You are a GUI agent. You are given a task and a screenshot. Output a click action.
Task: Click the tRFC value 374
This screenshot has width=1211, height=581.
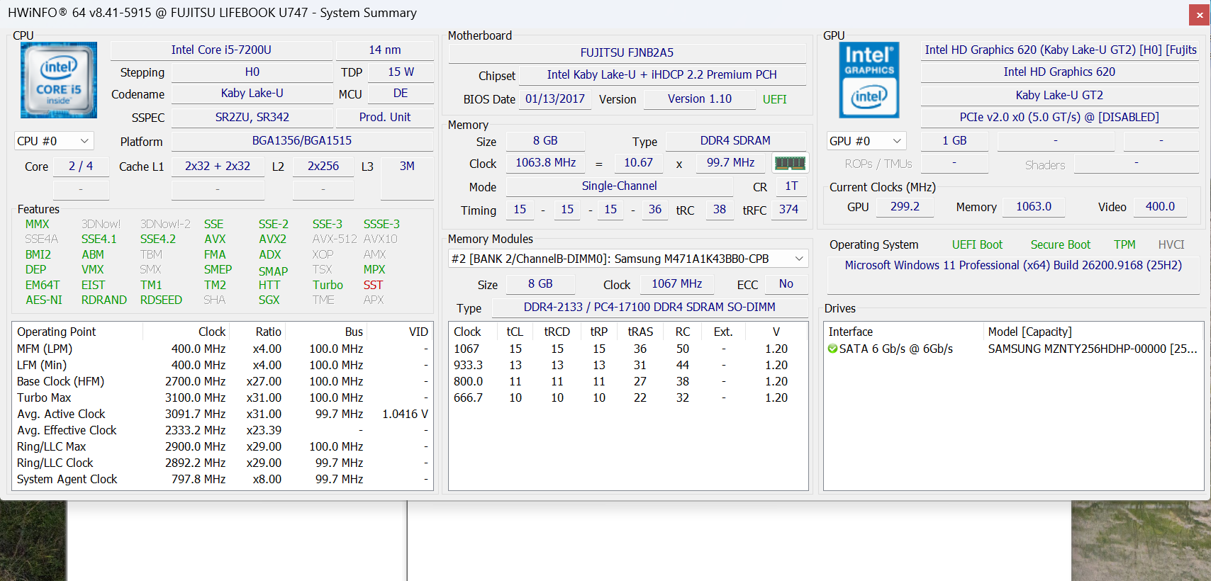[788, 209]
